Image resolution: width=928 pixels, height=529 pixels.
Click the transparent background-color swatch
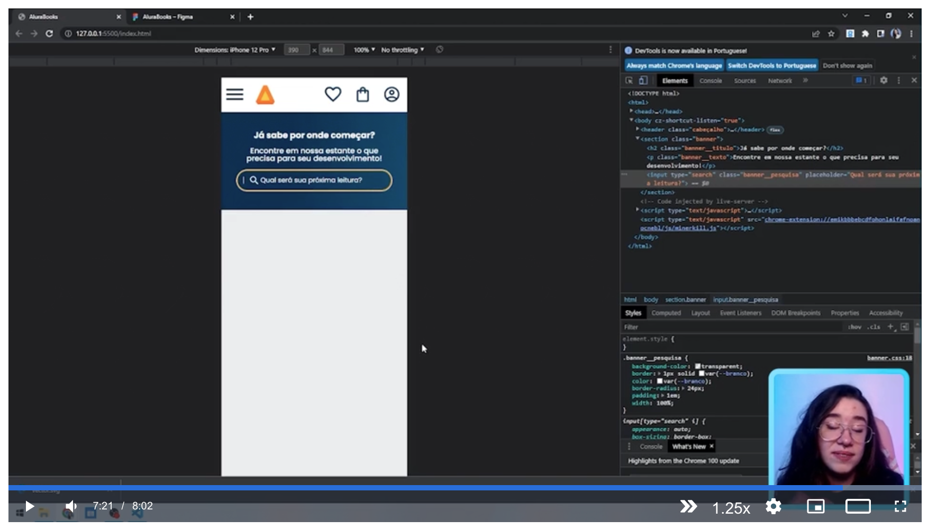(698, 366)
